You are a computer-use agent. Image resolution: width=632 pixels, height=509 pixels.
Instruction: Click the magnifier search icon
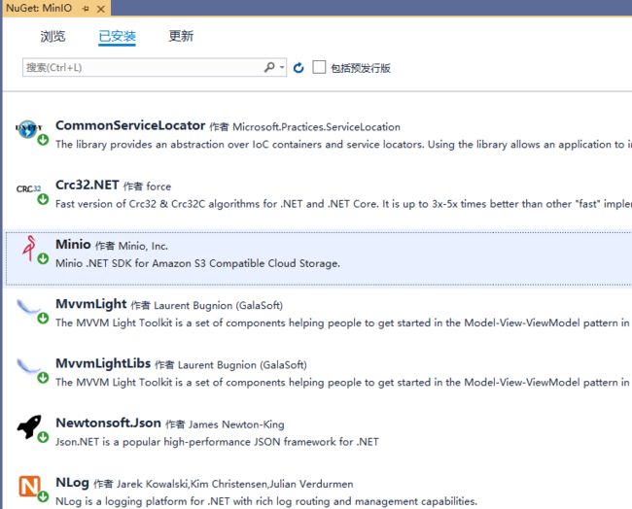click(269, 67)
